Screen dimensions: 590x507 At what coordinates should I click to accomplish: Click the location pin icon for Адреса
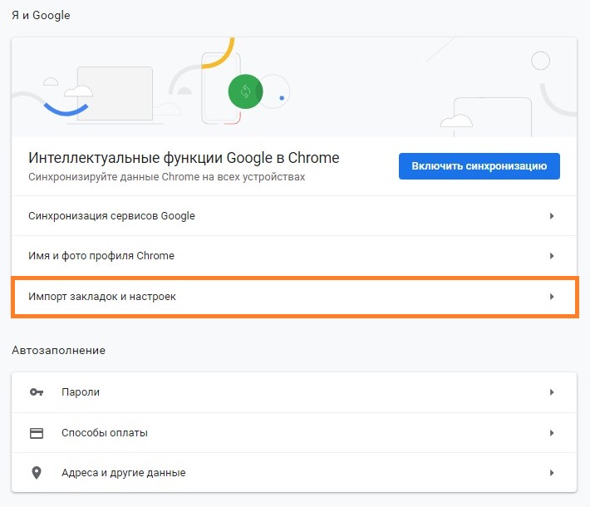[x=37, y=473]
